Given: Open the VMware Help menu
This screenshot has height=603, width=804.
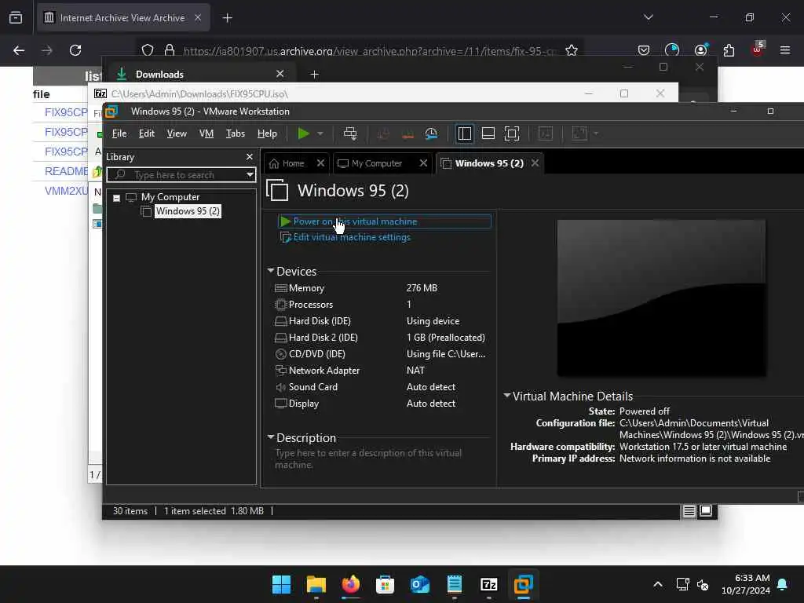Looking at the screenshot, I should click(267, 133).
